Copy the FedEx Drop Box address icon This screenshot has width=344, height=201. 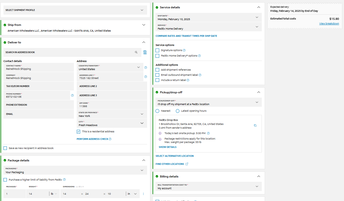coord(255,125)
